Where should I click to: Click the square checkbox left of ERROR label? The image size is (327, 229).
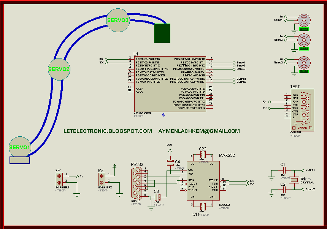point(294,128)
